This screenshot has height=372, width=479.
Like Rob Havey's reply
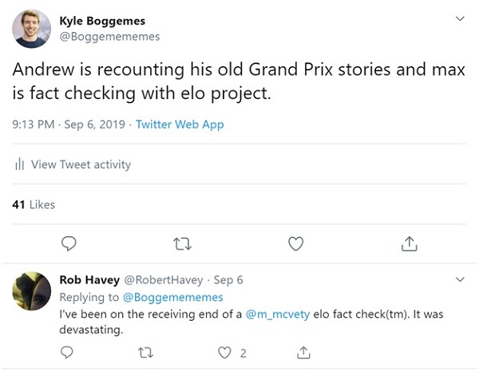click(225, 351)
